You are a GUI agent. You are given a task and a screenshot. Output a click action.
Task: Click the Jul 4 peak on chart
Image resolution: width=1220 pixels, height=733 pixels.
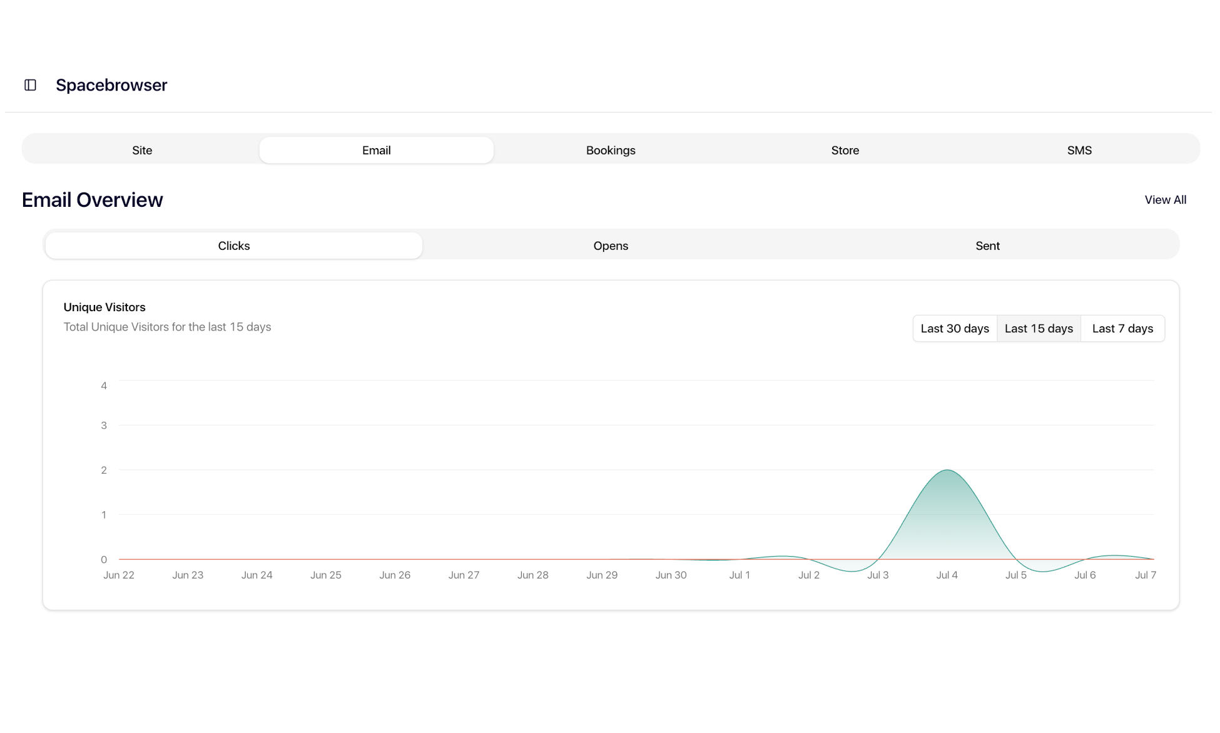pos(947,471)
